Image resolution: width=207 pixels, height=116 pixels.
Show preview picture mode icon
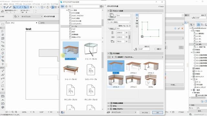coord(137,24)
